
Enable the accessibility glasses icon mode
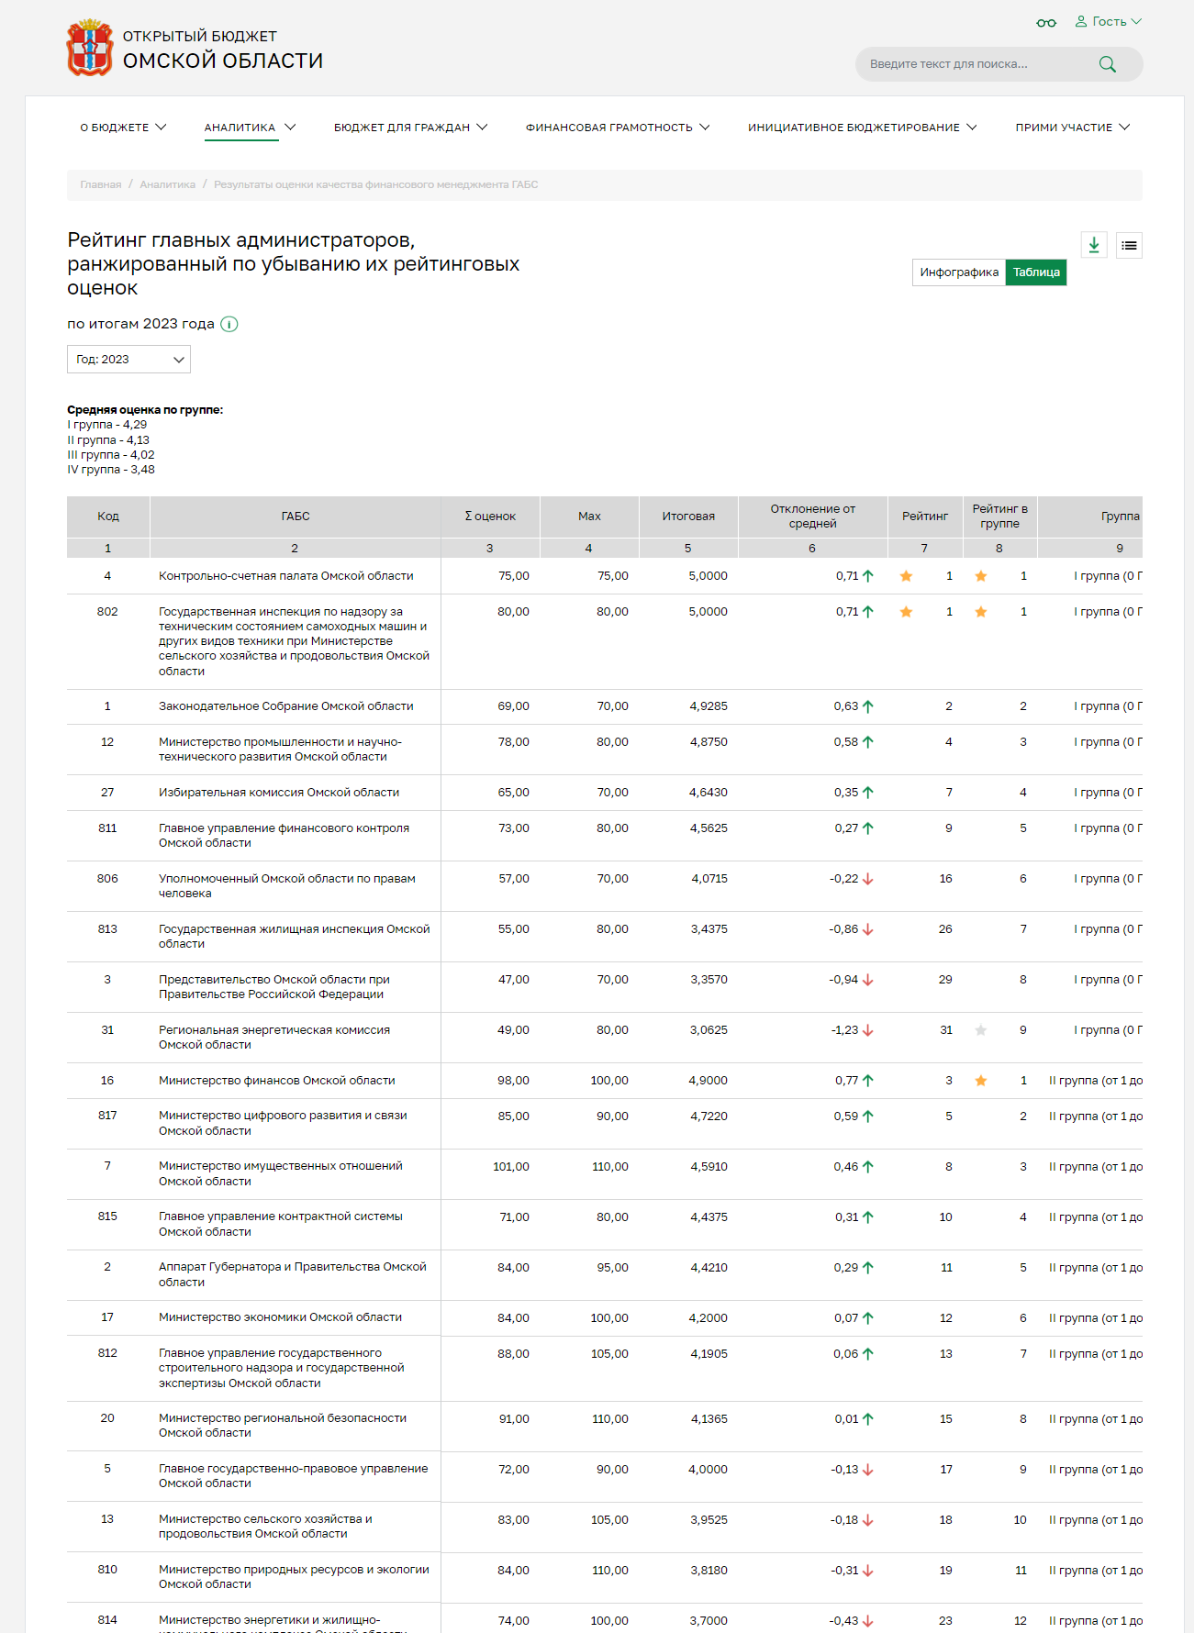1045,22
